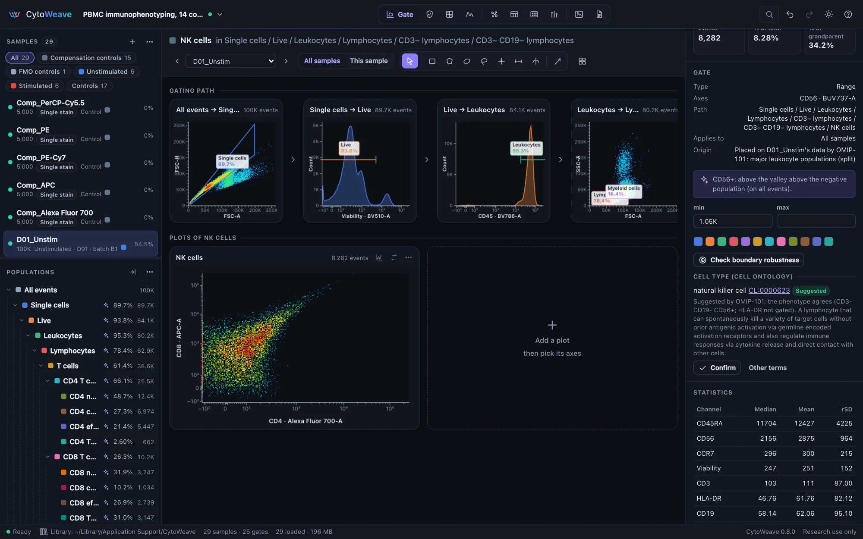
Task: Open the CL:0000623 ontology link
Action: click(x=769, y=290)
